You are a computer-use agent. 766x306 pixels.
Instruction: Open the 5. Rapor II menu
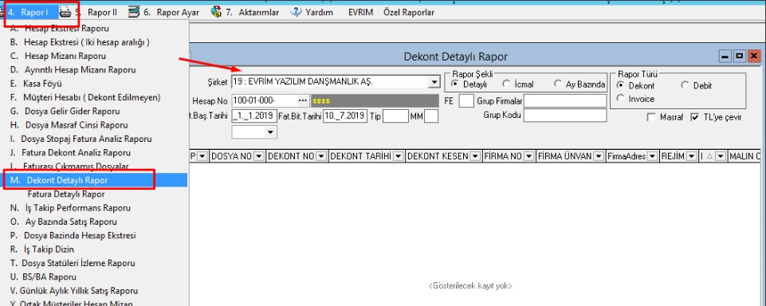[96, 13]
